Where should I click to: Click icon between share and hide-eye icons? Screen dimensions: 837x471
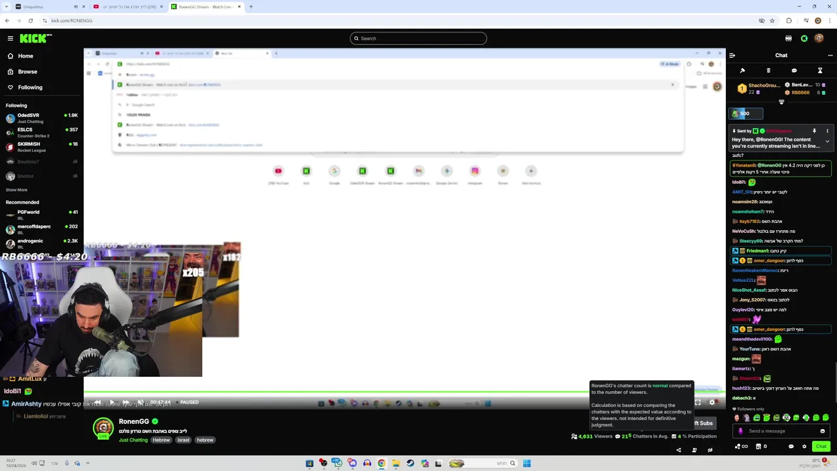[694, 450]
